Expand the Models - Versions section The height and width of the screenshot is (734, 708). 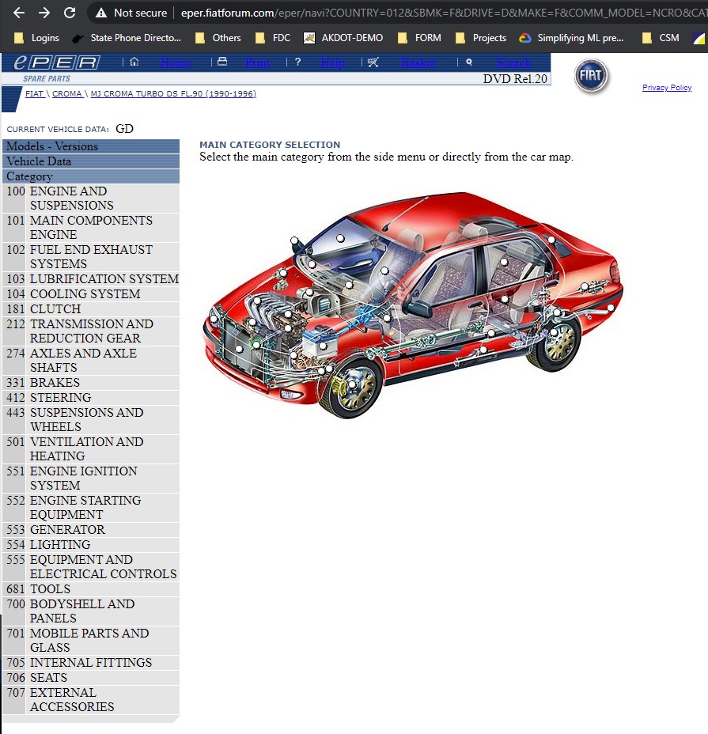tap(91, 146)
